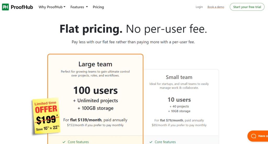
Task: Click the flat $79/month price text
Action: (x=172, y=120)
